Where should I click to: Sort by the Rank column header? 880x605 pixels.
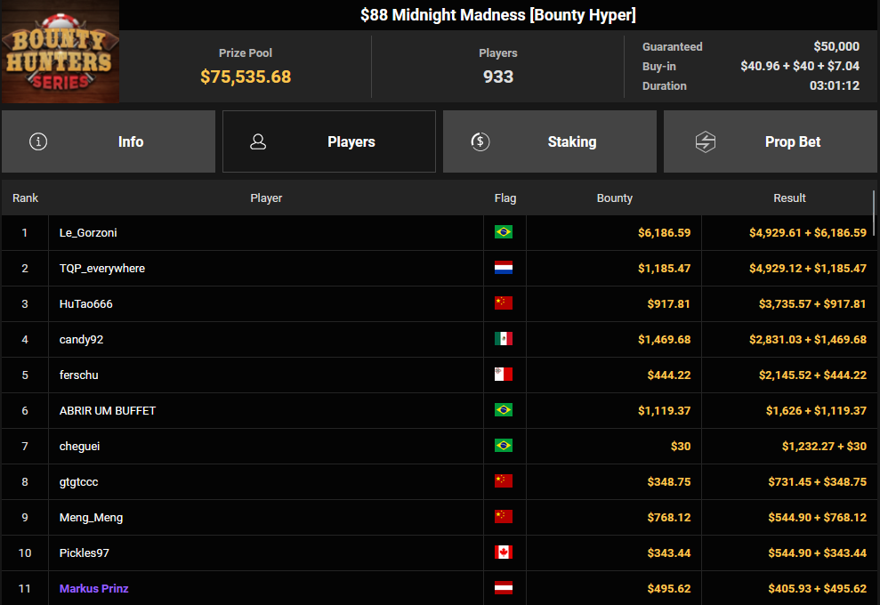25,198
